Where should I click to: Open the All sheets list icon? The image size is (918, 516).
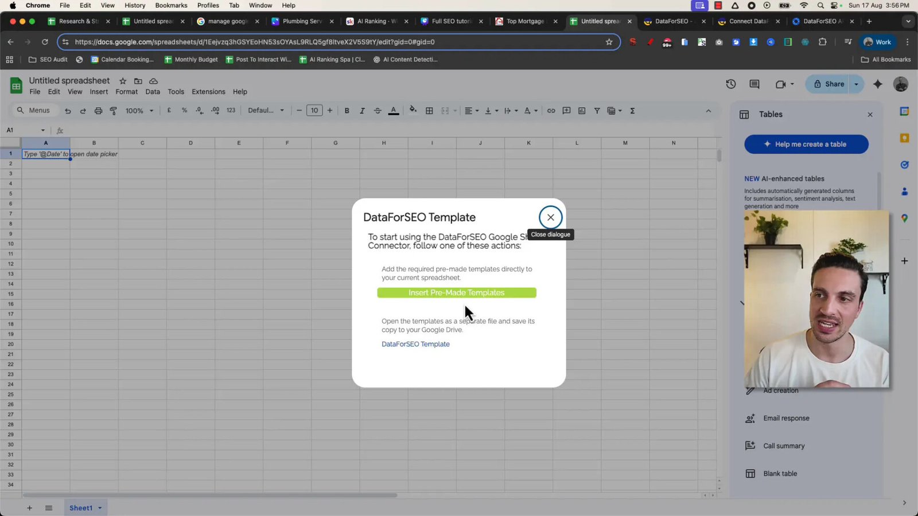pyautogui.click(x=49, y=508)
